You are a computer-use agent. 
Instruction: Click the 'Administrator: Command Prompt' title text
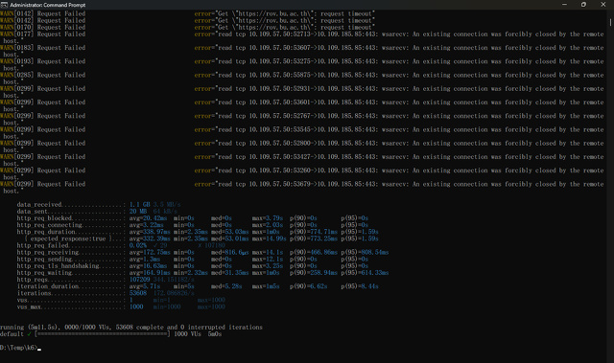48,5
